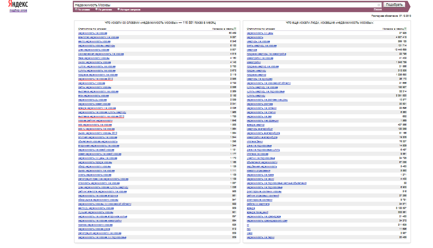Open 'авито недвижимость москва' query link
The width and height of the screenshot is (433, 248).
click(x=94, y=41)
